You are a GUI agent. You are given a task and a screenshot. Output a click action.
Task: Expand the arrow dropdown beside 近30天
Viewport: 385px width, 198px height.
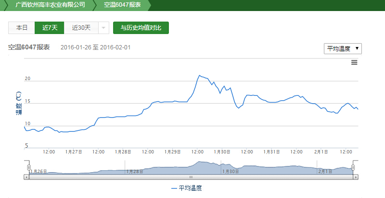pos(103,28)
